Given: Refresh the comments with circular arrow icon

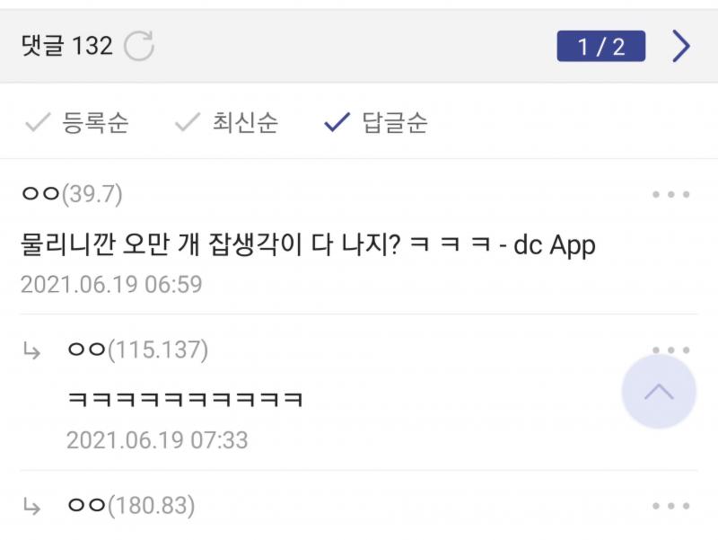Looking at the screenshot, I should [139, 46].
